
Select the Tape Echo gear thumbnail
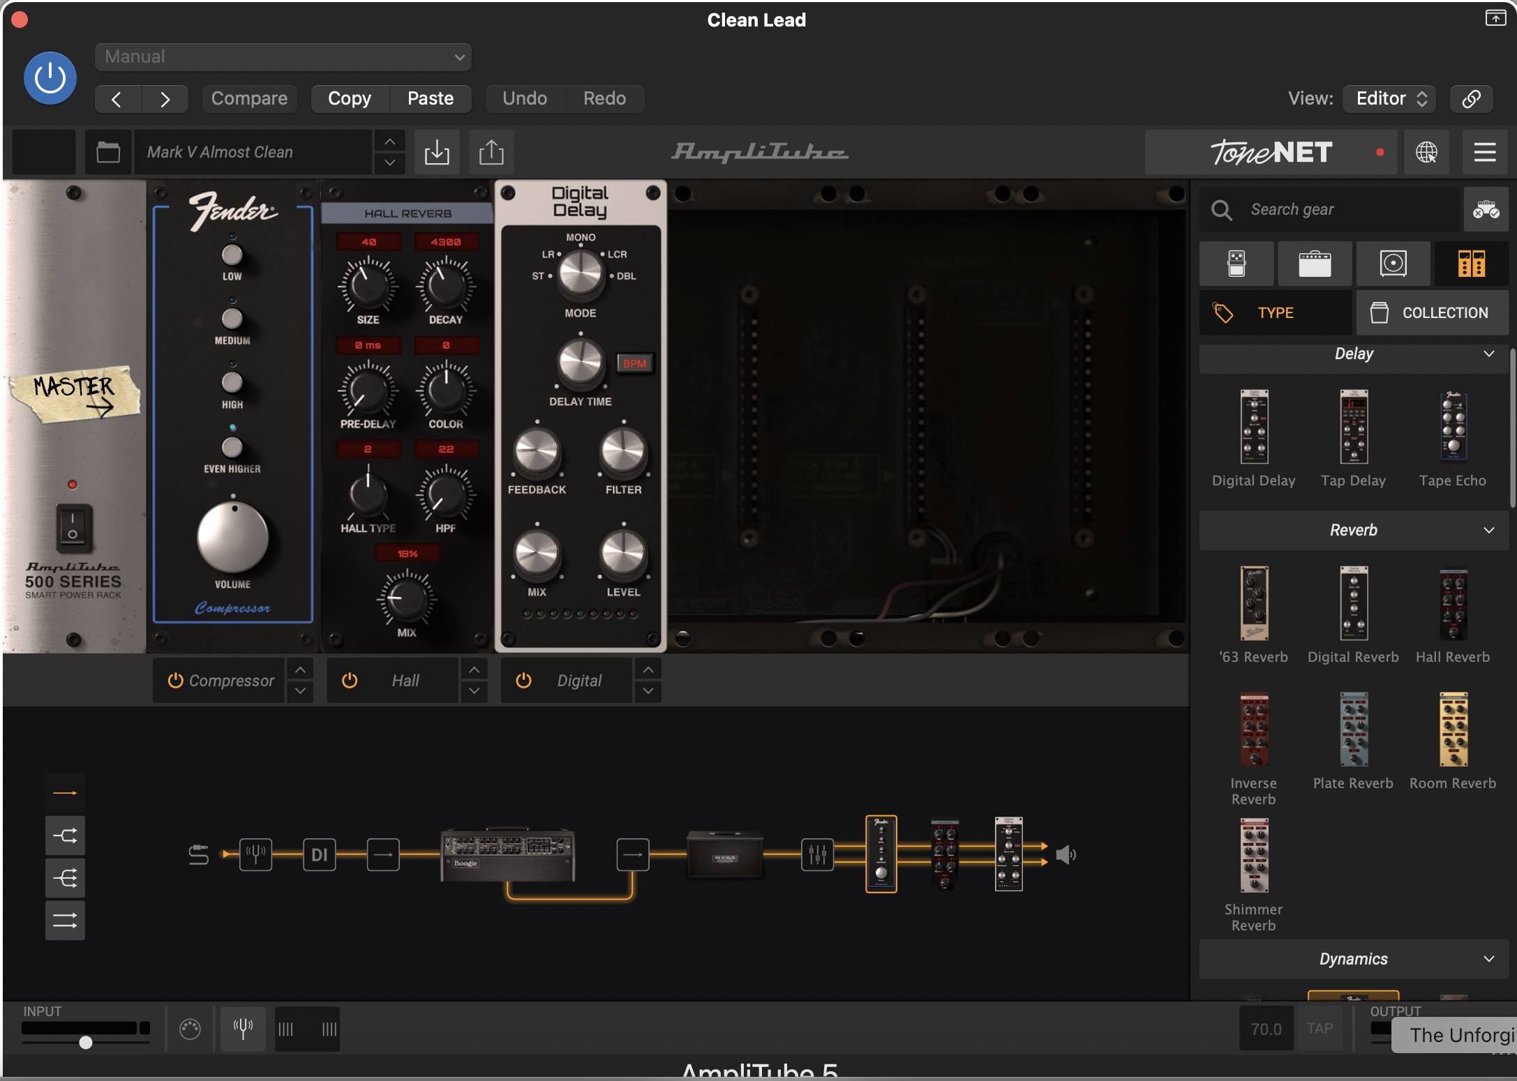[x=1453, y=427]
